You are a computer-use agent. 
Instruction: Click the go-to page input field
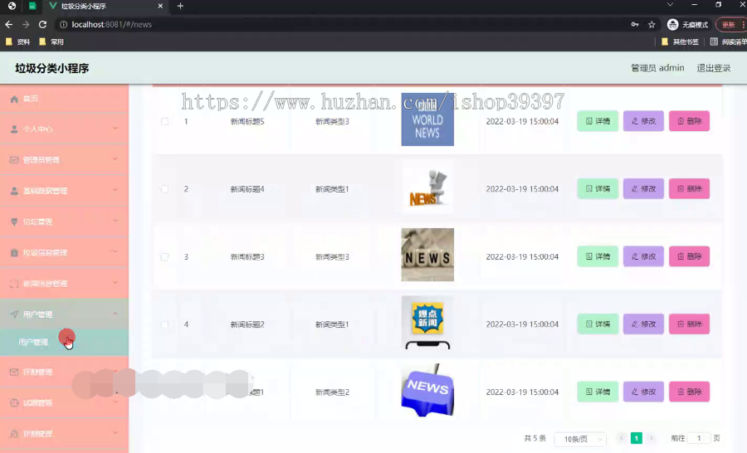pyautogui.click(x=699, y=438)
